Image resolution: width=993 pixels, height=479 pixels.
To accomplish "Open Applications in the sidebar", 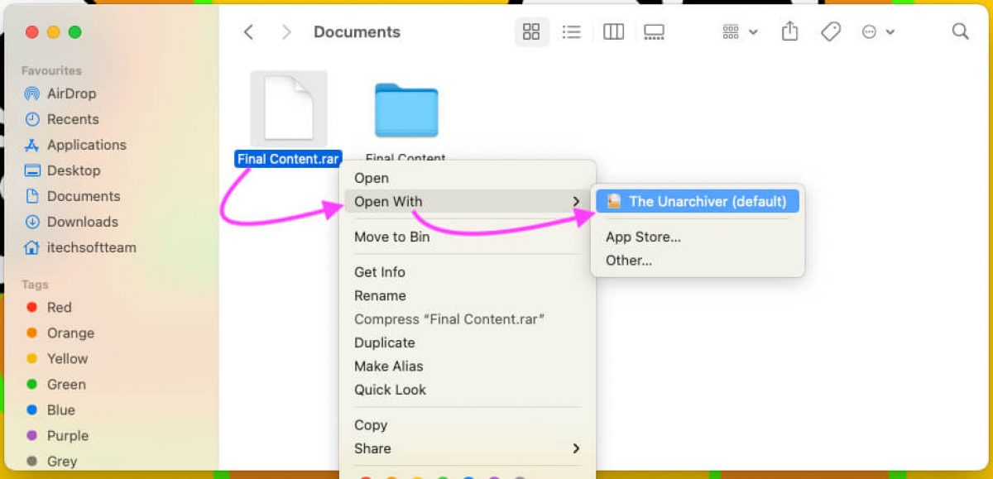I will point(75,145).
